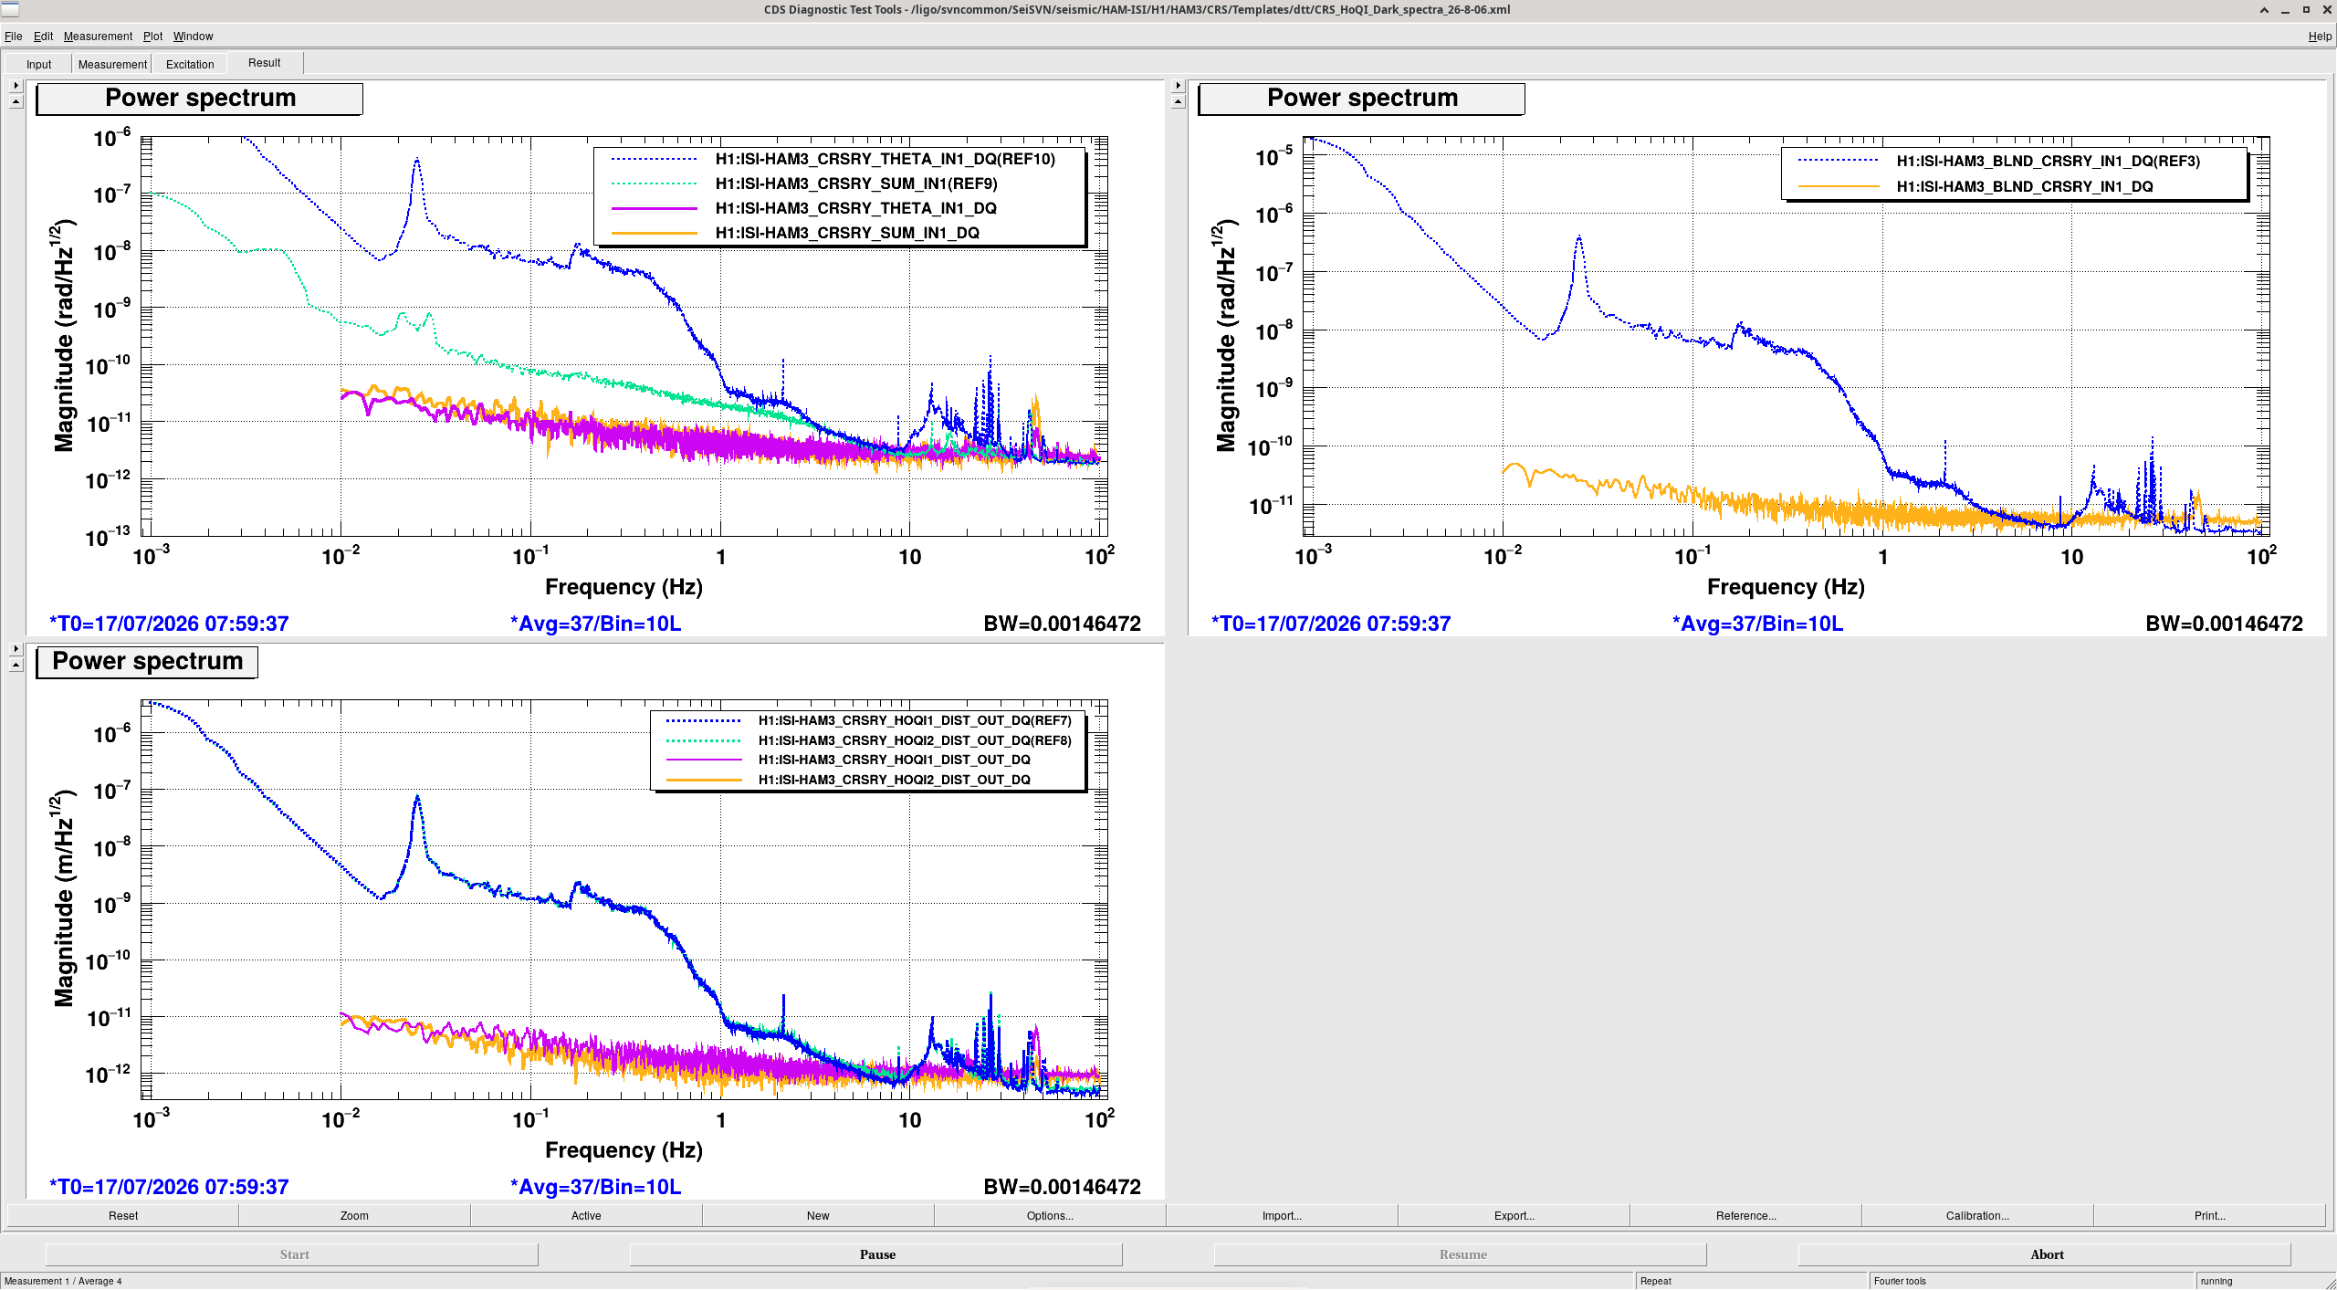Click the Export button
Viewport: 2337px width, 1290px height.
[1514, 1215]
